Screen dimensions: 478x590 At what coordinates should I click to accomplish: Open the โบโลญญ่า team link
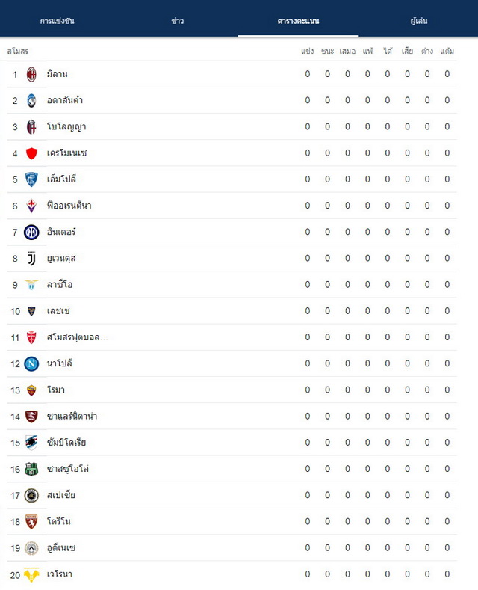point(66,127)
